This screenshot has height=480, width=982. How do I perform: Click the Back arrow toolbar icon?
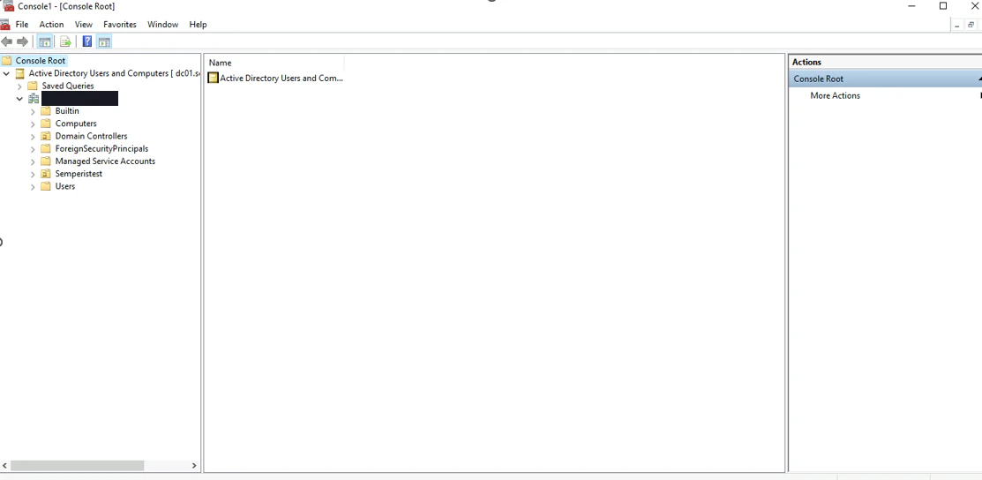[7, 42]
